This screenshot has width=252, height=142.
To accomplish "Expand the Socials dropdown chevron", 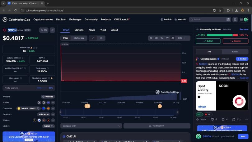I will tap(53, 102).
